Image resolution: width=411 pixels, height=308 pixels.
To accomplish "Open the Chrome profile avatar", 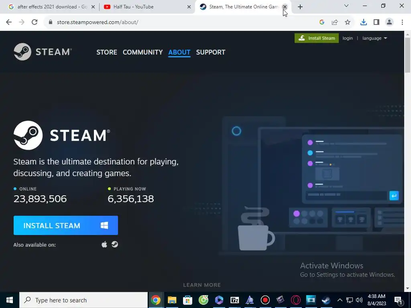I will click(x=389, y=22).
